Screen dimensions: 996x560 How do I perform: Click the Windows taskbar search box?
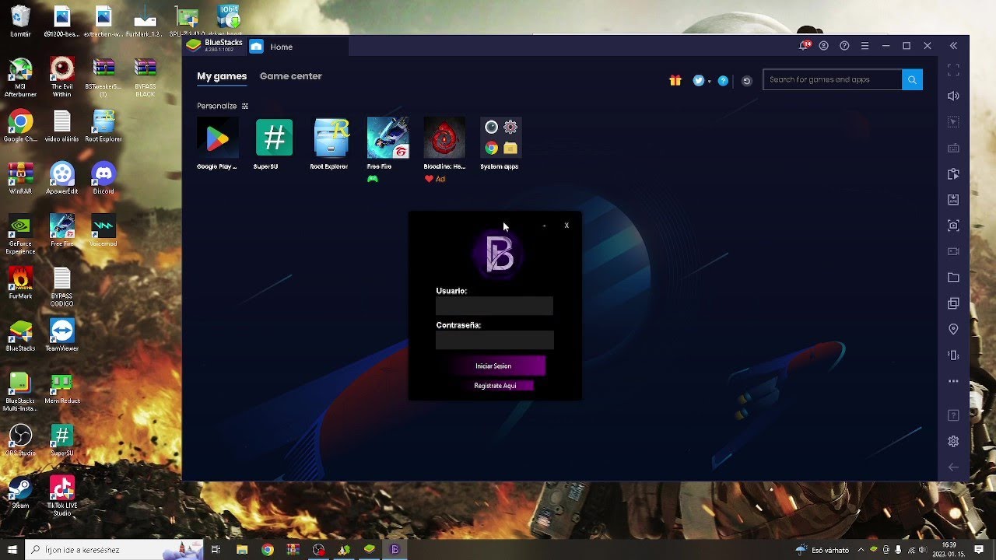pos(114,550)
